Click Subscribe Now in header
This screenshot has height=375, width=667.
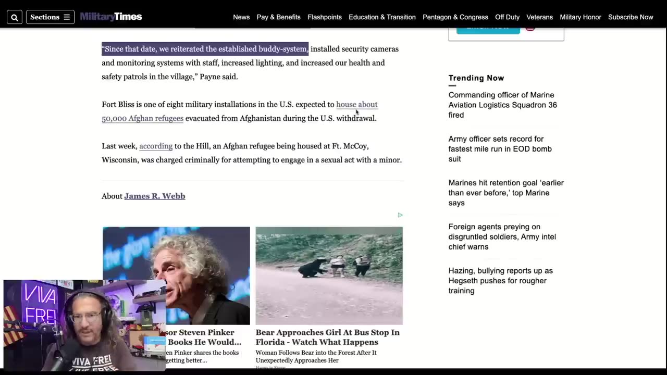[631, 17]
